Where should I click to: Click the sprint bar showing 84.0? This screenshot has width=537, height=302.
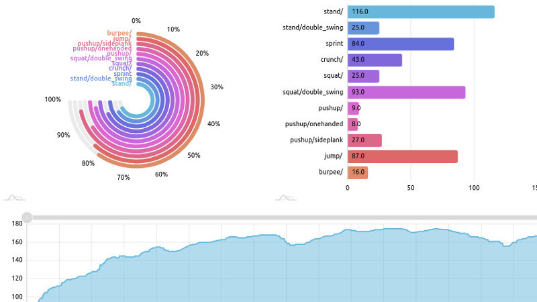pos(400,44)
